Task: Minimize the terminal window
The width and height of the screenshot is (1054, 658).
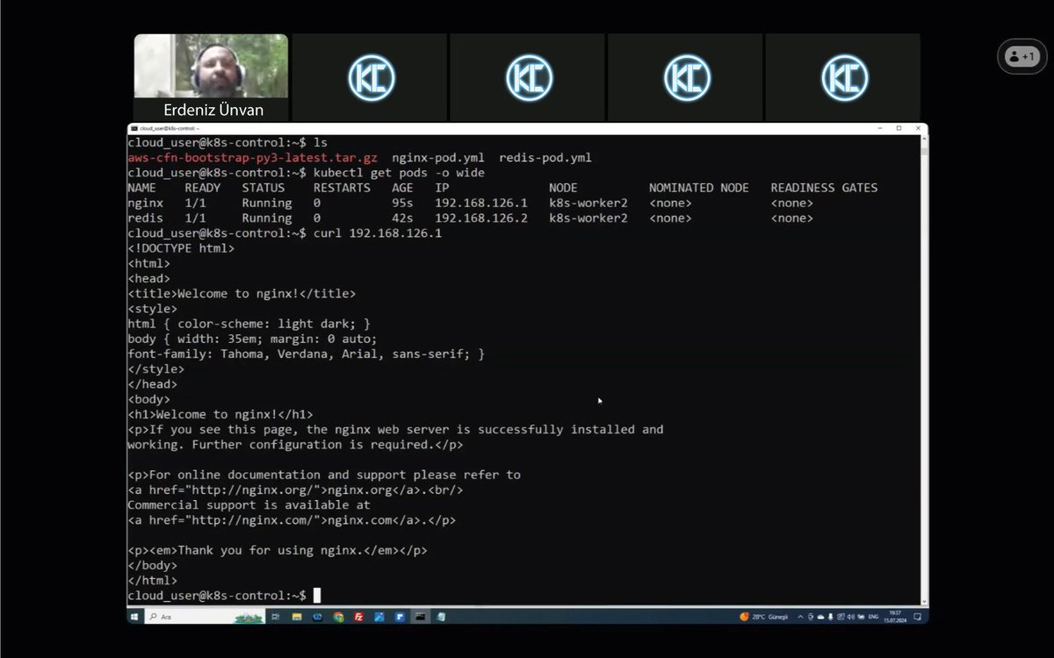Action: pos(880,128)
